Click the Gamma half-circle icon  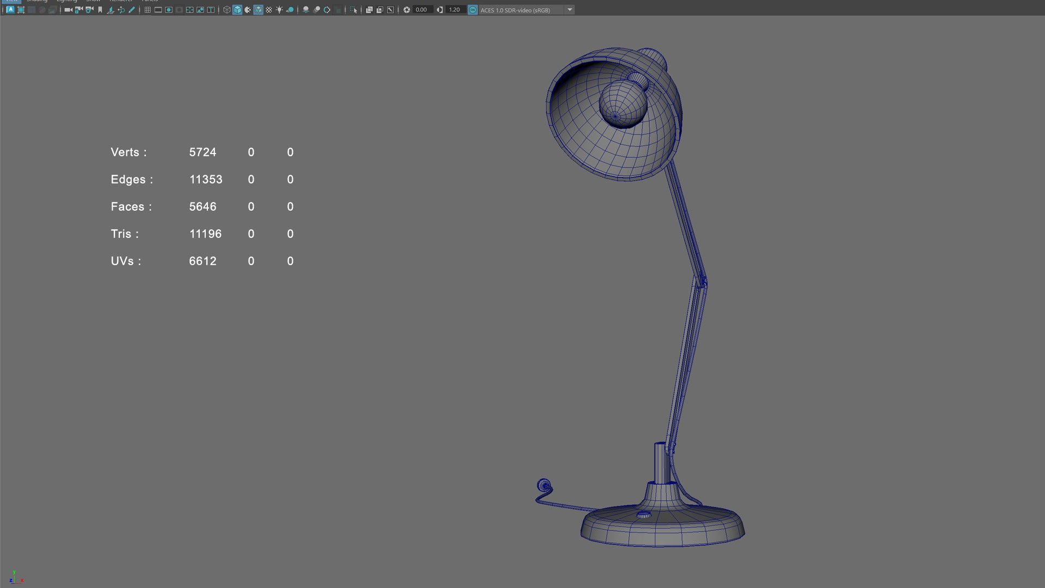click(440, 10)
